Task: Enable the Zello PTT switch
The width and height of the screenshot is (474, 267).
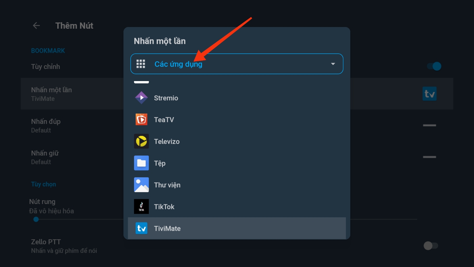Action: coord(431,246)
